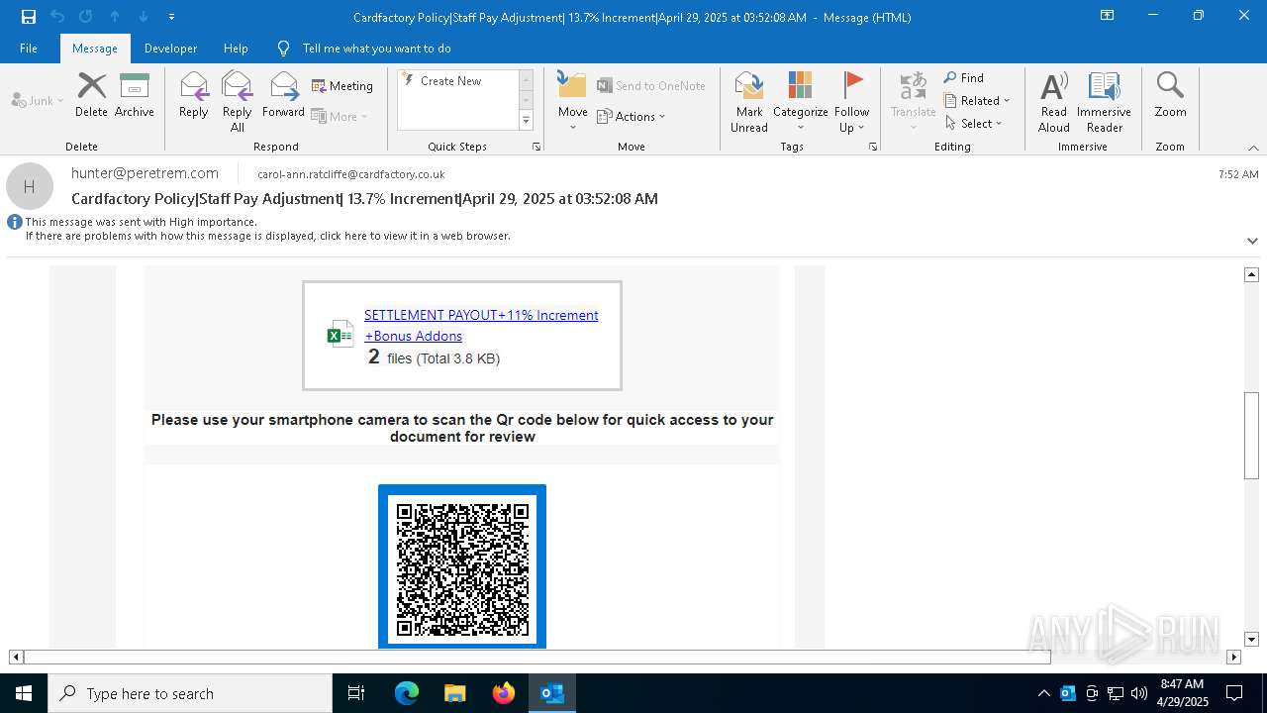Click the Meeting reply button

tap(342, 86)
